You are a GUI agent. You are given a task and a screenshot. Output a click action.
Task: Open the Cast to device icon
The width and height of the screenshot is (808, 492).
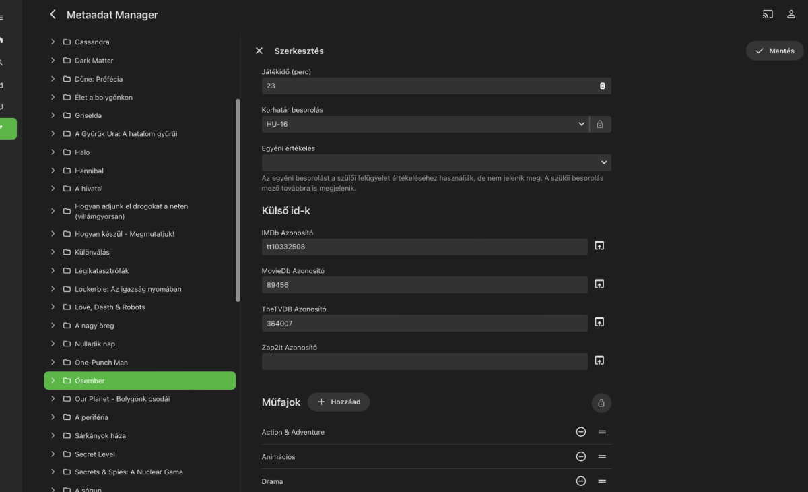point(768,14)
